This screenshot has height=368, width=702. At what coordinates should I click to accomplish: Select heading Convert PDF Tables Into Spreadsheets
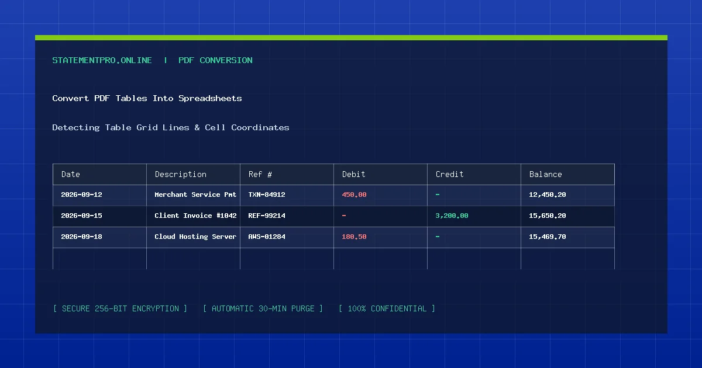pos(147,98)
